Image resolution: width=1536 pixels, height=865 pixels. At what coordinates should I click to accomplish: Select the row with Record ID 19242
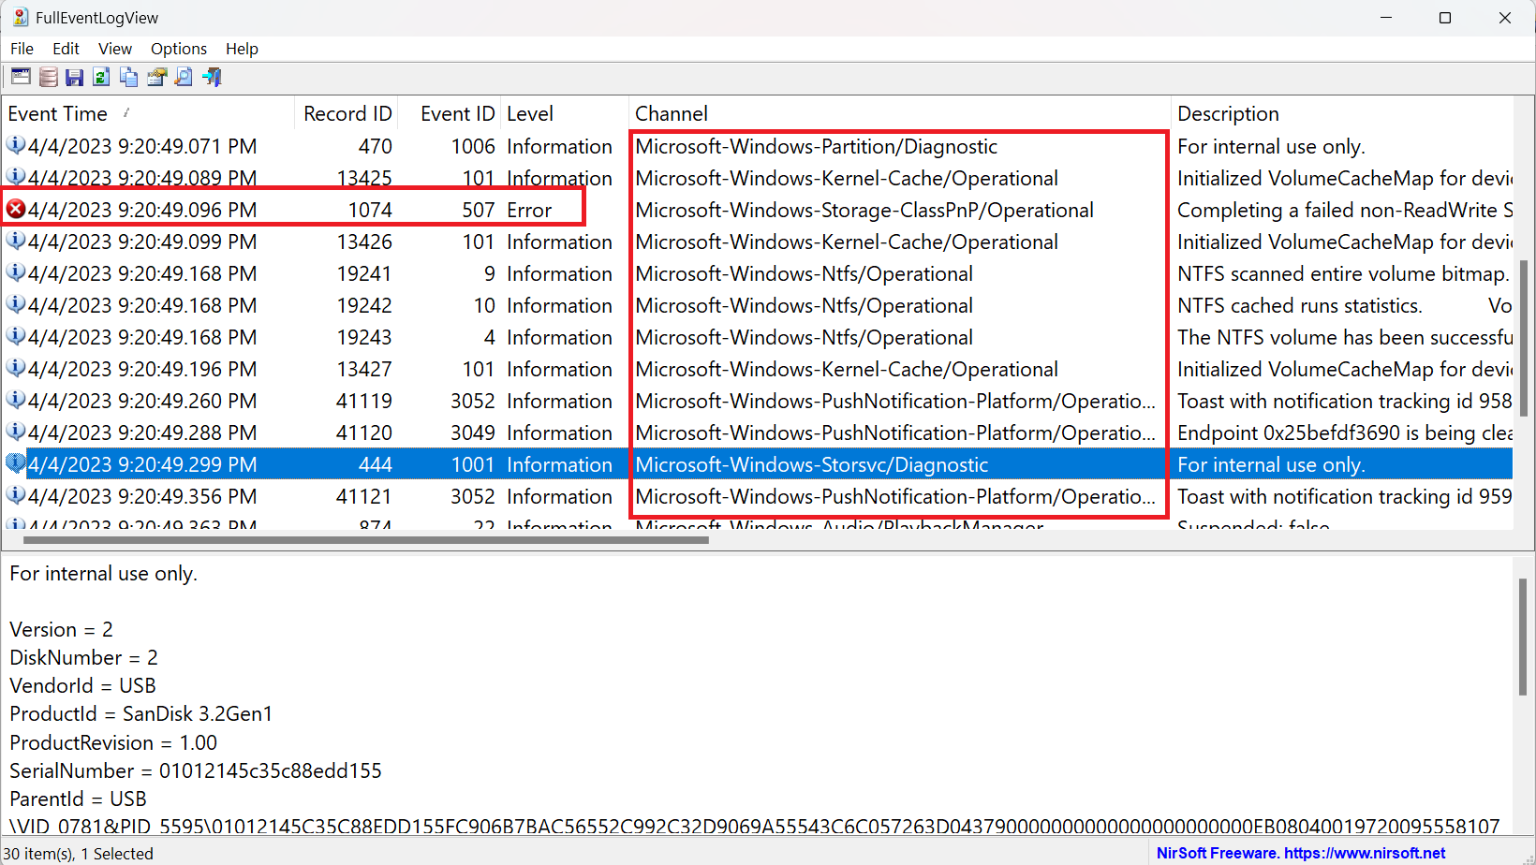coord(758,305)
